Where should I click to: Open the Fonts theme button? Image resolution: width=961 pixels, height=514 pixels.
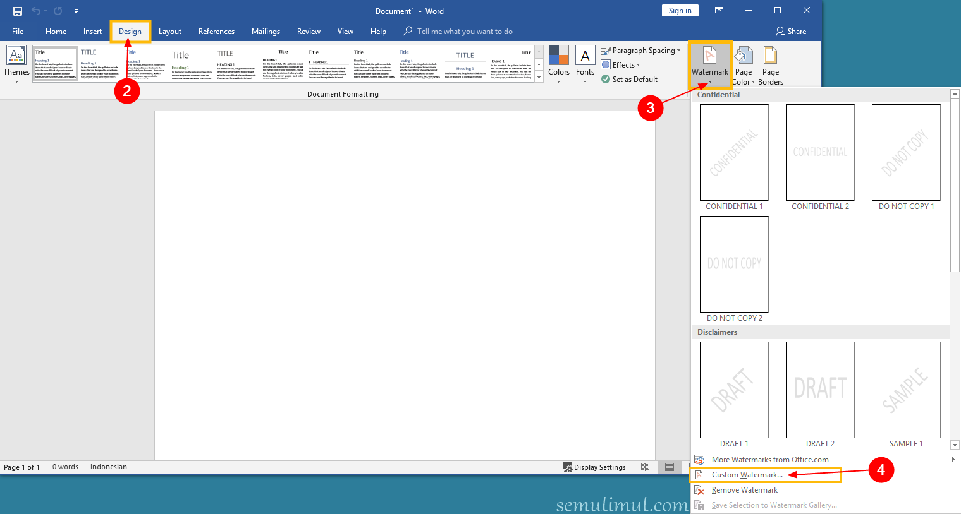point(585,64)
